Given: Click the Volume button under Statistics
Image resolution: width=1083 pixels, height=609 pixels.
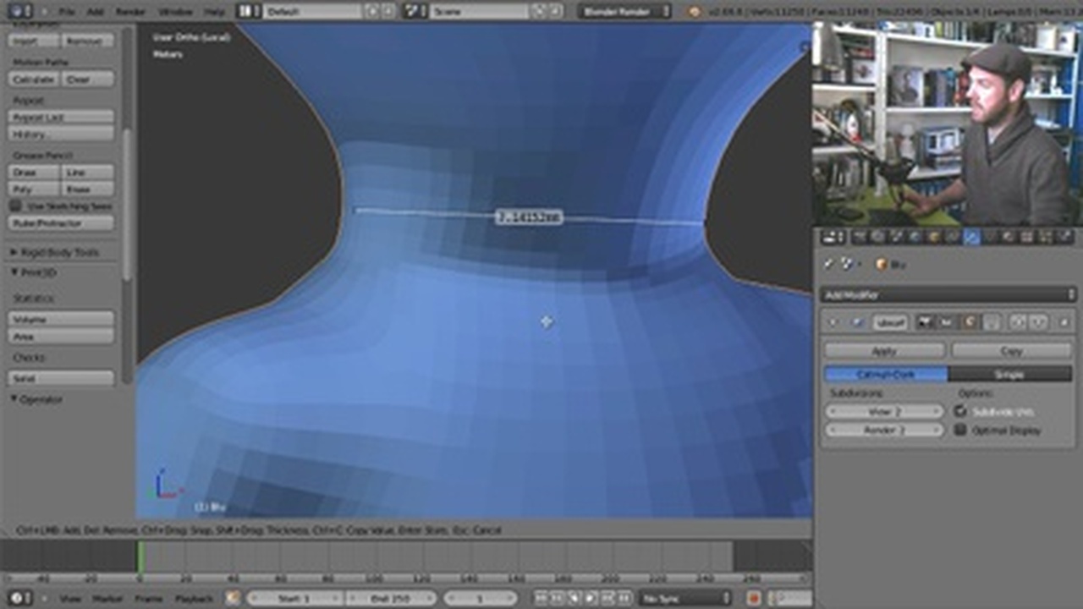Looking at the screenshot, I should (61, 319).
